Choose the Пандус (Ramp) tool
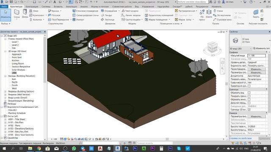This screenshot has height=152, width=271. (106, 15)
